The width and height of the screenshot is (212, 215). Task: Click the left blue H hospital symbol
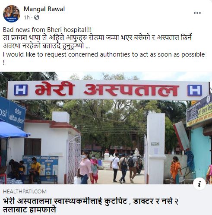point(21,90)
